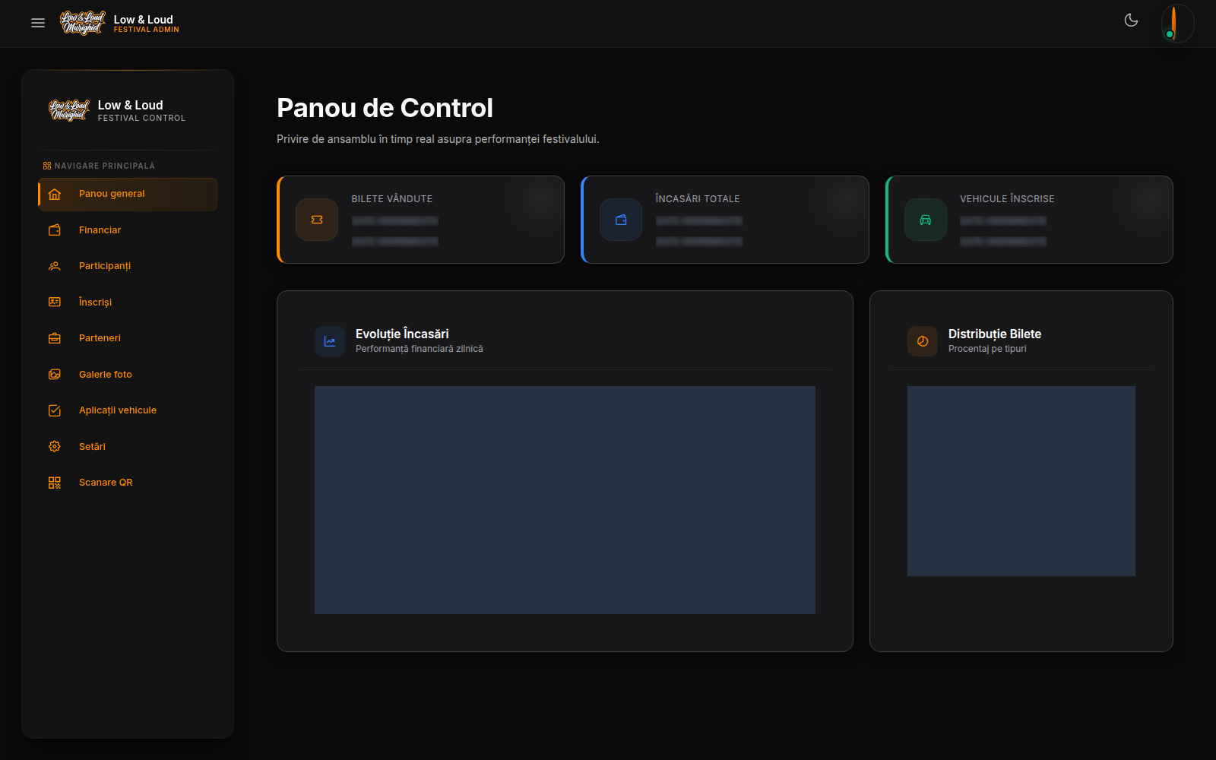This screenshot has height=760, width=1216.
Task: Click the Parteneri briefcase icon
Action: [55, 338]
